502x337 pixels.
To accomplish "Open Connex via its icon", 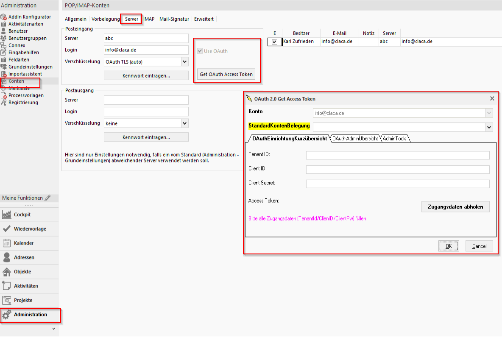I will [x=3, y=45].
